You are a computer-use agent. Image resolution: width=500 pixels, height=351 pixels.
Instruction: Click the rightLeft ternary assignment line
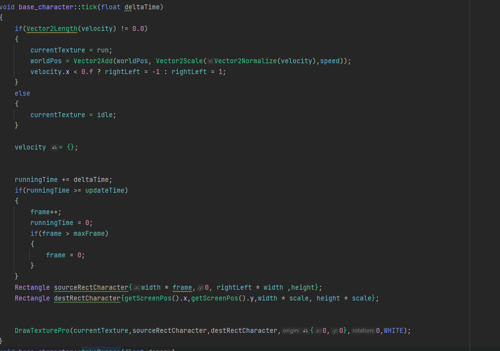pos(127,71)
